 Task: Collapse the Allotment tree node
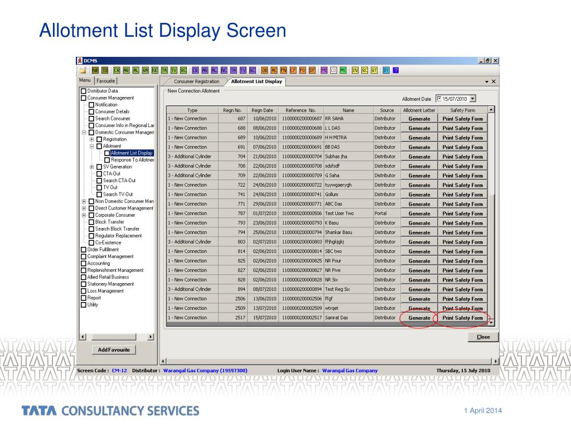coord(92,147)
